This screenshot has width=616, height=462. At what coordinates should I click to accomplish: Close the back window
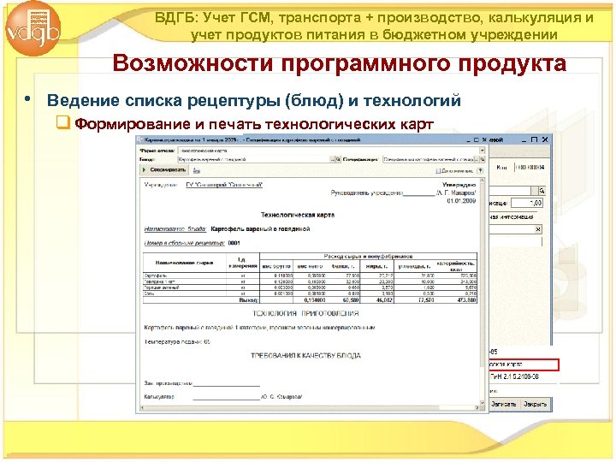pyautogui.click(x=545, y=139)
